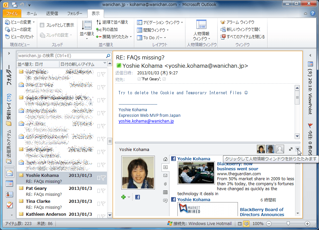This screenshot has width=319, height=230.
Task: Click ビューのリセット button
Action: pyautogui.click(x=20, y=37)
